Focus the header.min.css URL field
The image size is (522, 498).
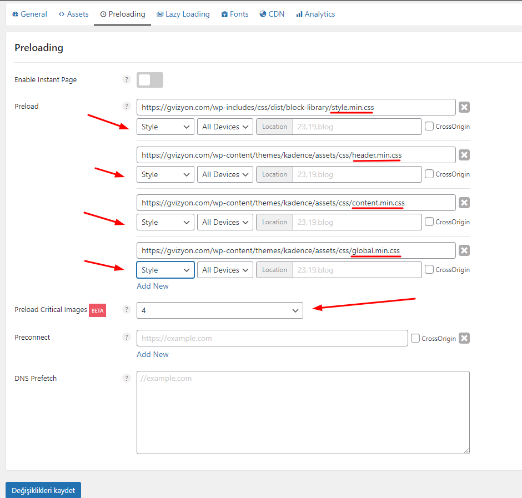[296, 155]
